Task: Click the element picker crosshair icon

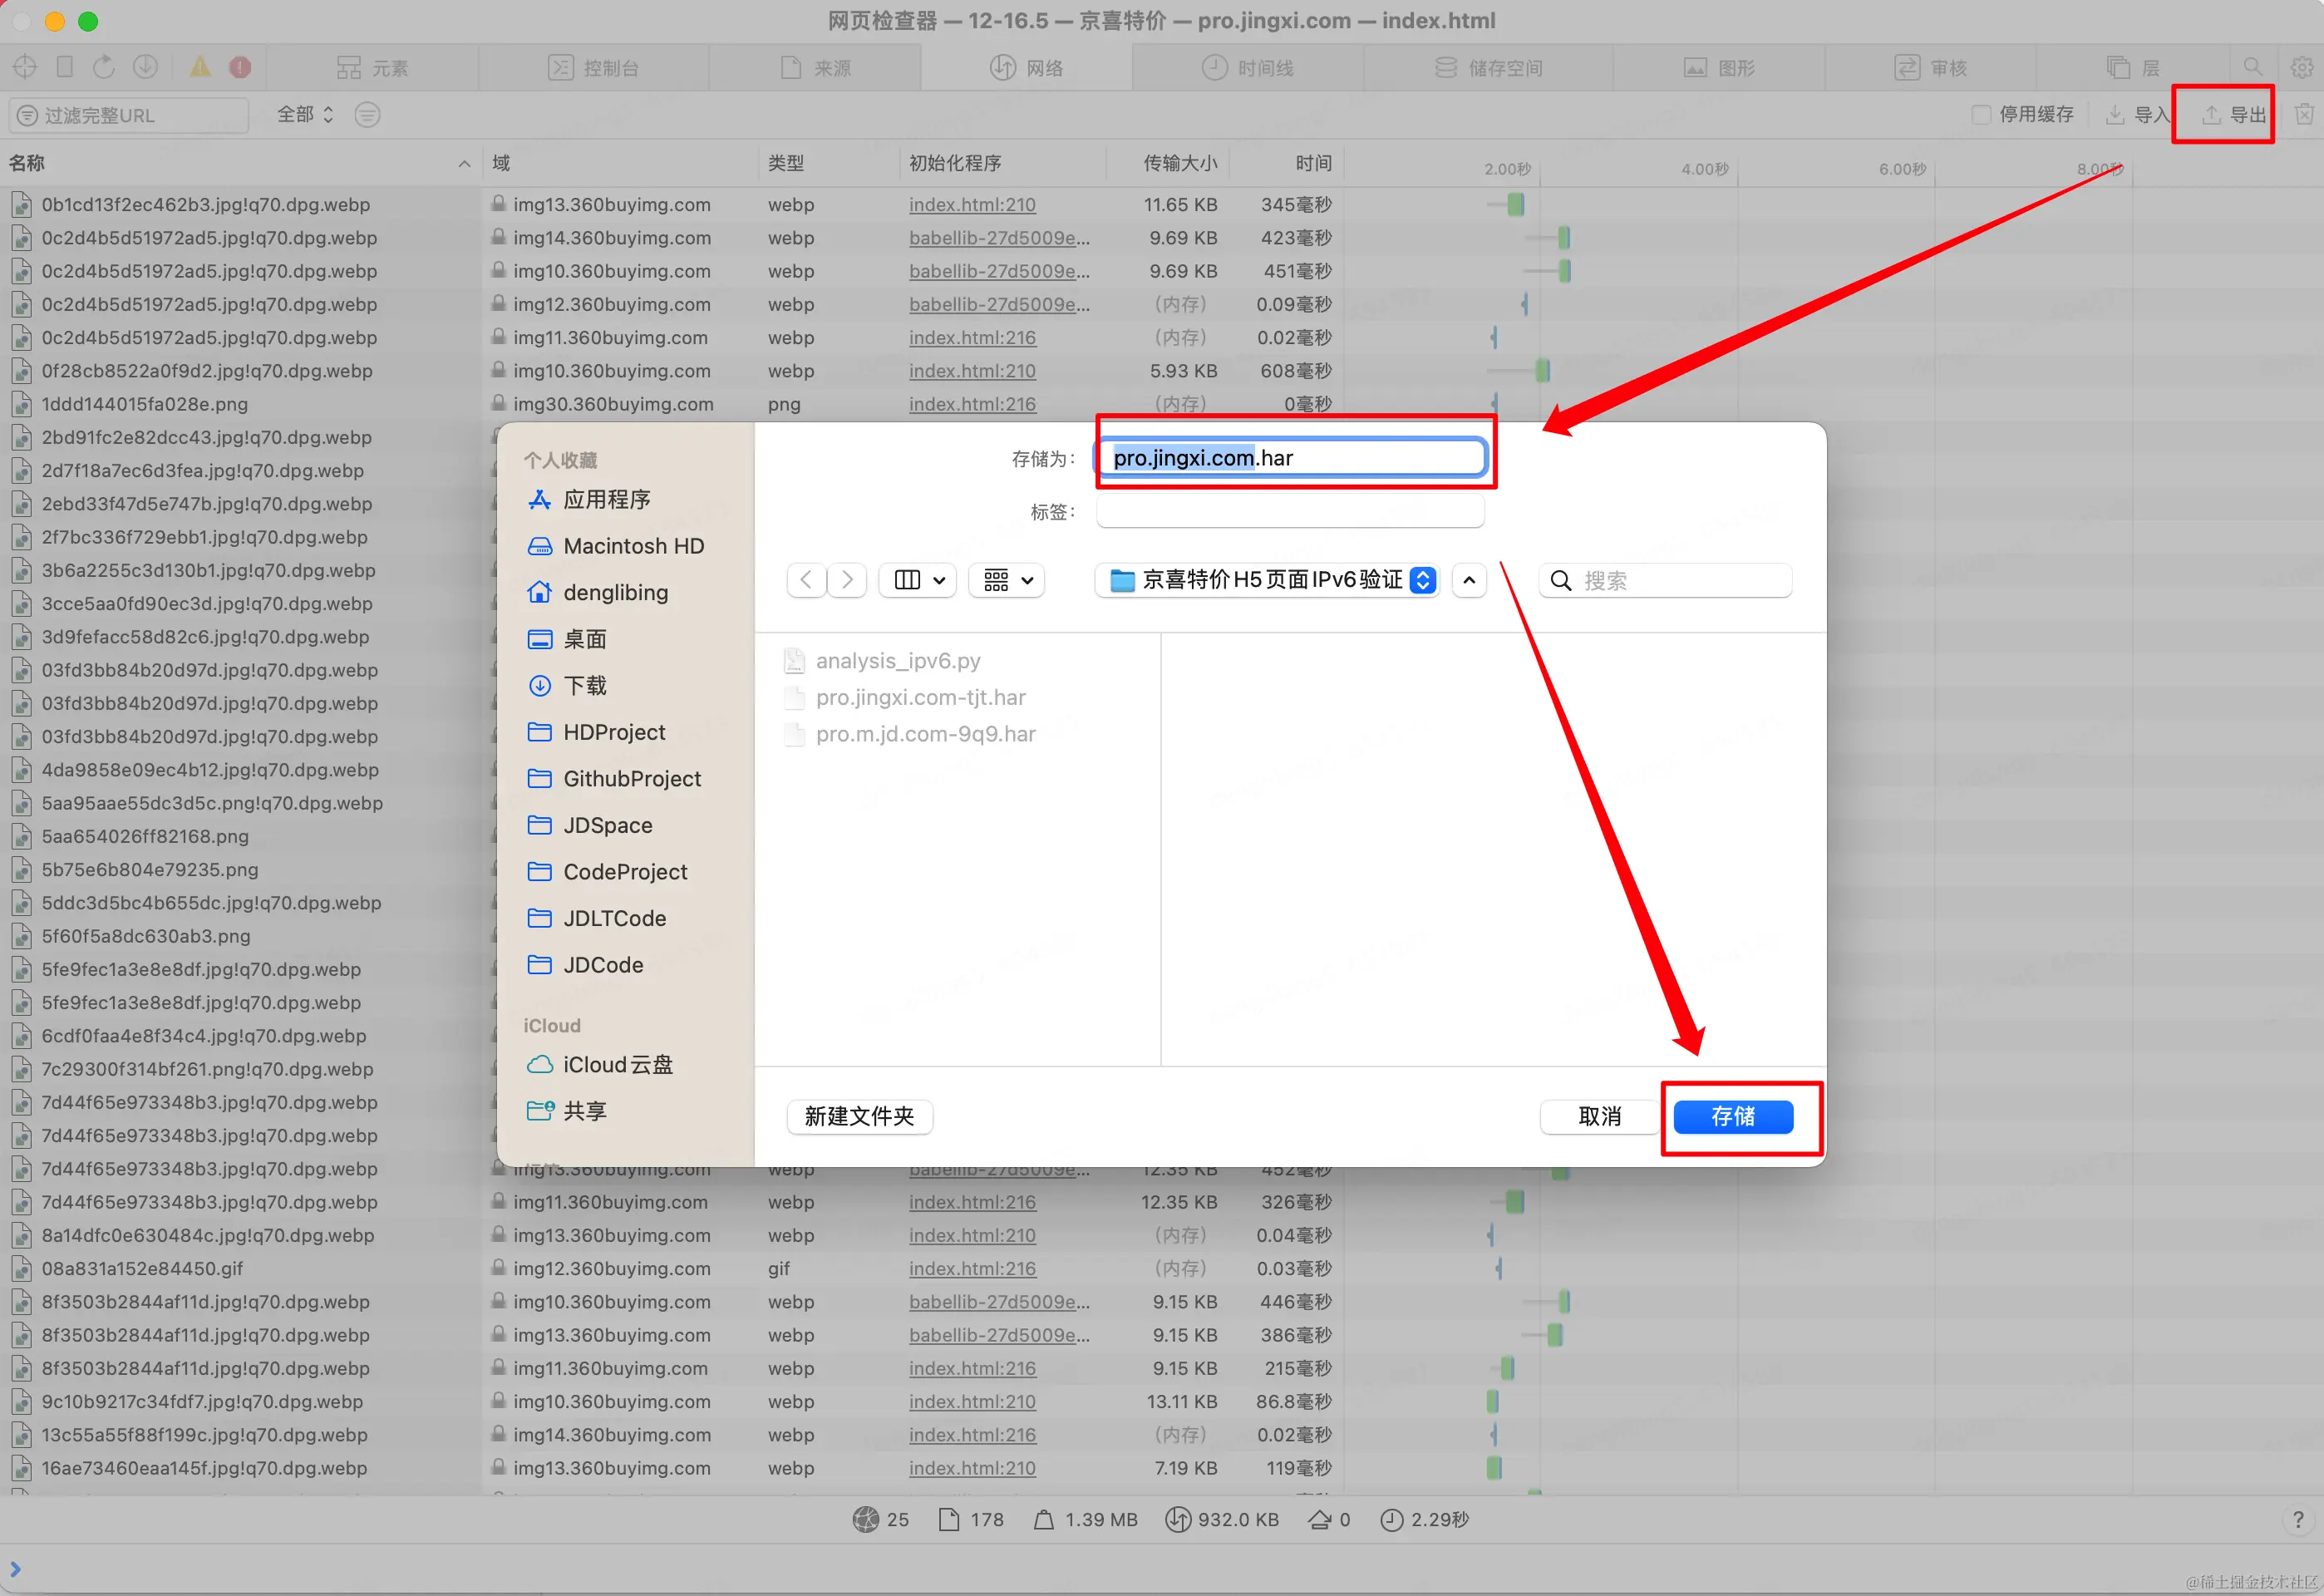Action: click(x=25, y=67)
